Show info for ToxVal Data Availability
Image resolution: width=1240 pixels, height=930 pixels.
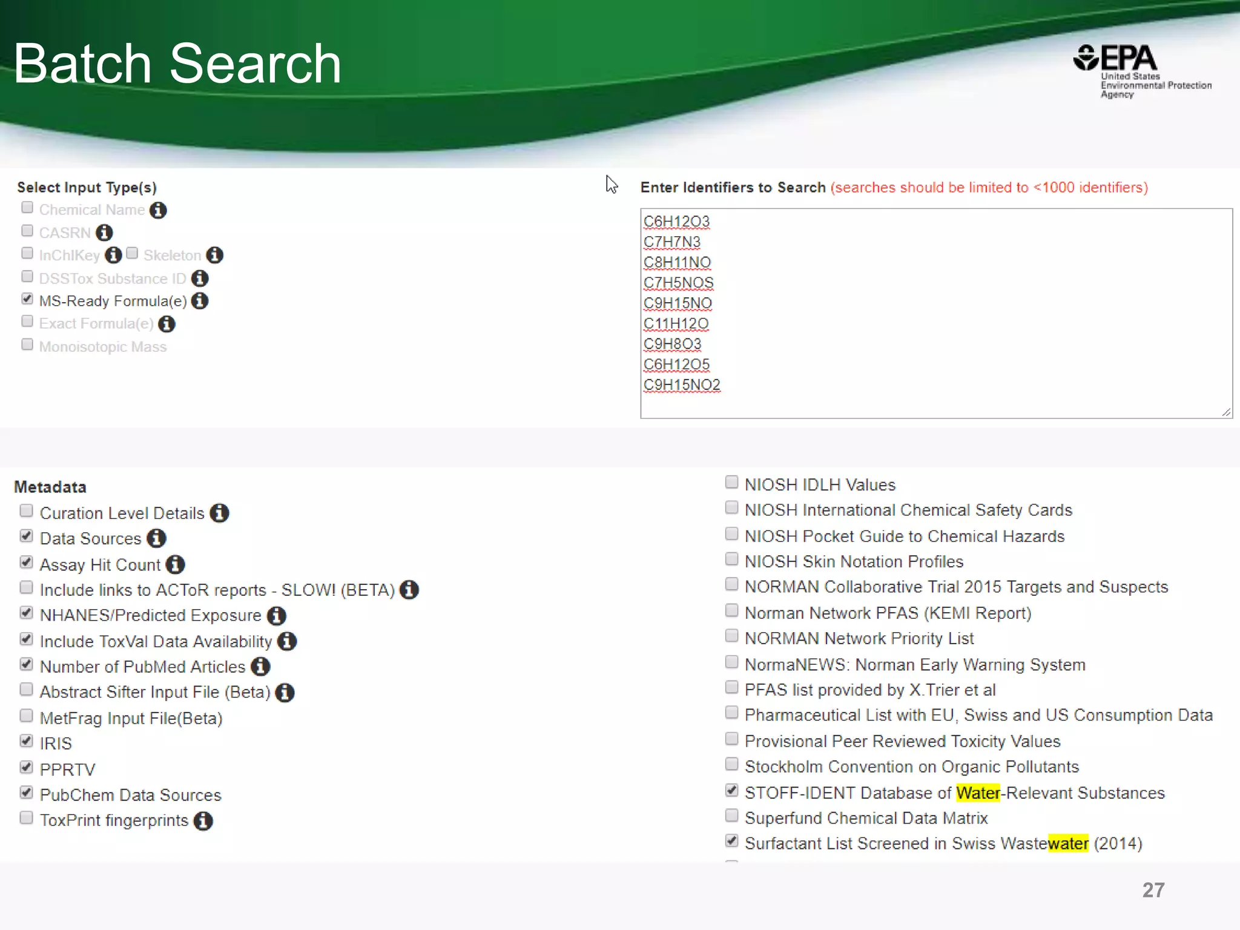[x=287, y=641]
